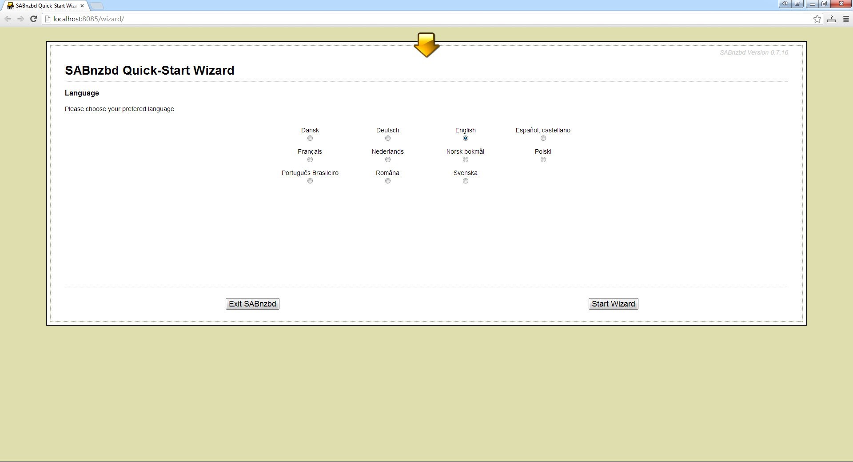Choose Español, castellano radio button

point(543,138)
